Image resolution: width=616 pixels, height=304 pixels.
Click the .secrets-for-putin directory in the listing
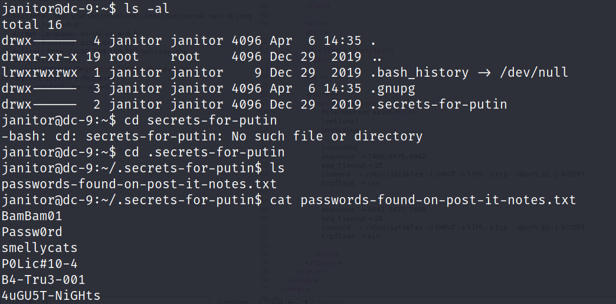(443, 104)
